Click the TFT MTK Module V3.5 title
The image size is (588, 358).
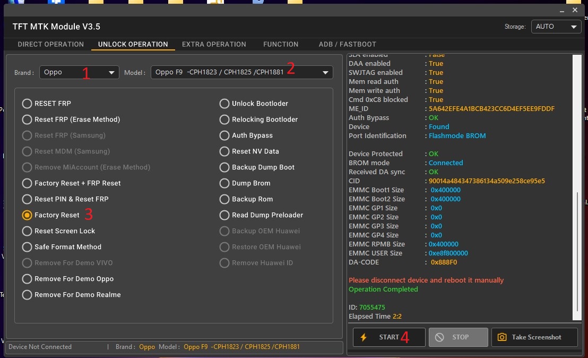(x=56, y=27)
